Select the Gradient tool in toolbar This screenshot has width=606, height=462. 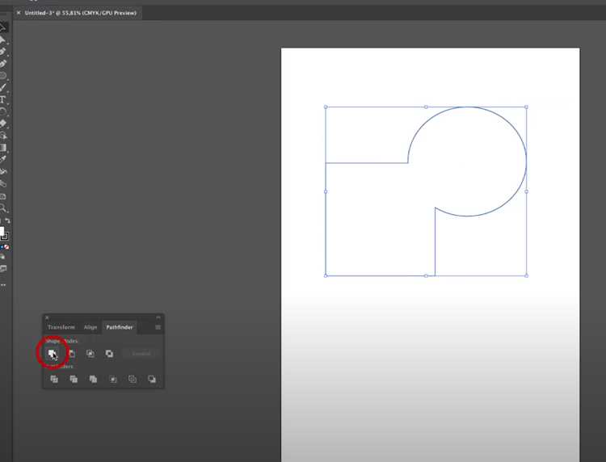pyautogui.click(x=2, y=148)
